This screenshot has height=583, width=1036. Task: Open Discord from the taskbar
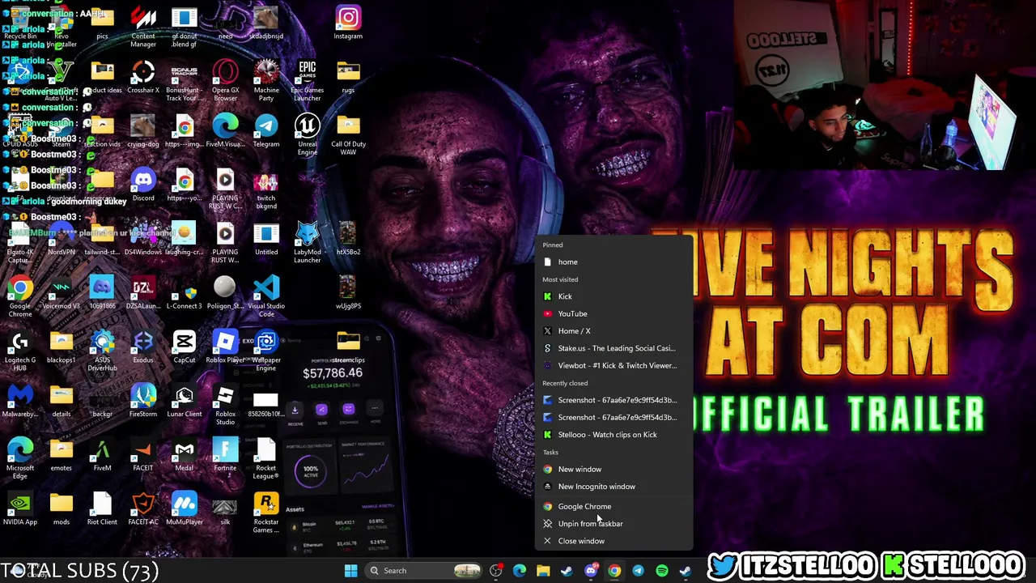coord(591,571)
